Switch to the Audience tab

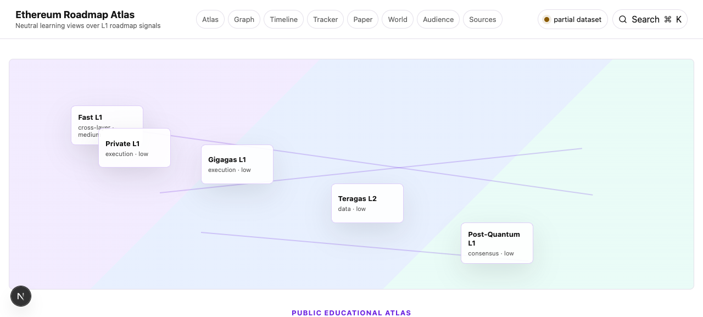[x=438, y=19]
